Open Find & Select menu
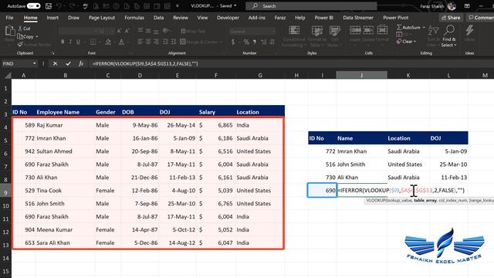The width and height of the screenshot is (494, 278). tap(449, 36)
